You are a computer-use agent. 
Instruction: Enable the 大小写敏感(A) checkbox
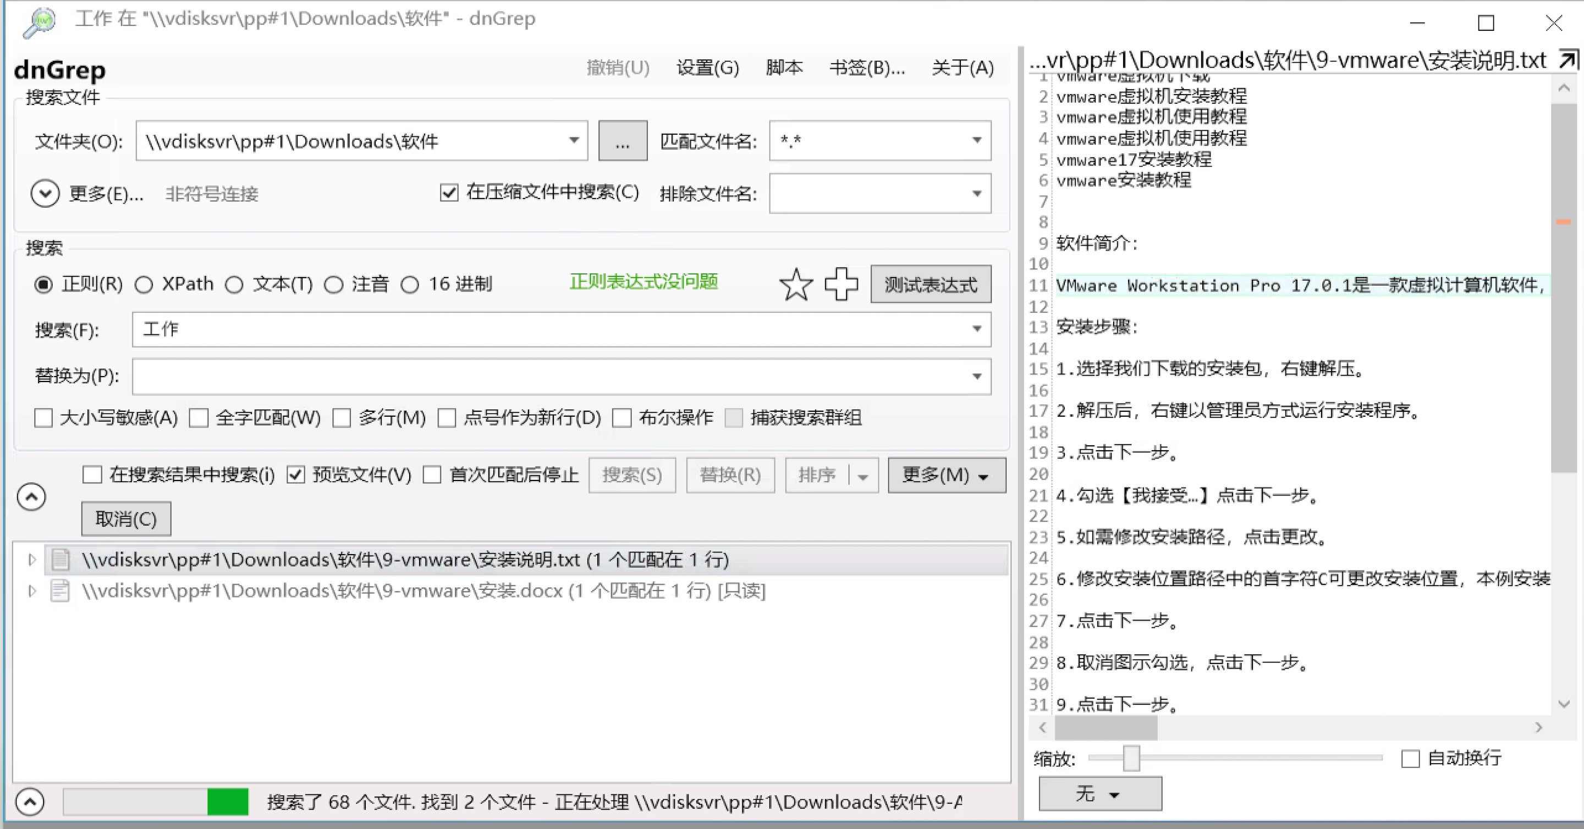43,418
